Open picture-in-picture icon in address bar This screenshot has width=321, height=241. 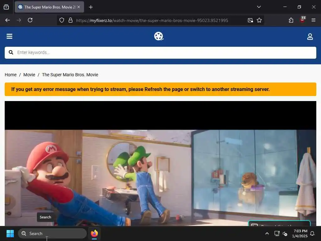(x=250, y=20)
